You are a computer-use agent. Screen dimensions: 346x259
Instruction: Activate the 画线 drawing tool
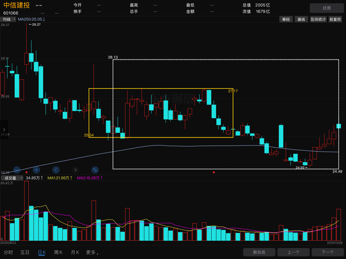pyautogui.click(x=301, y=19)
